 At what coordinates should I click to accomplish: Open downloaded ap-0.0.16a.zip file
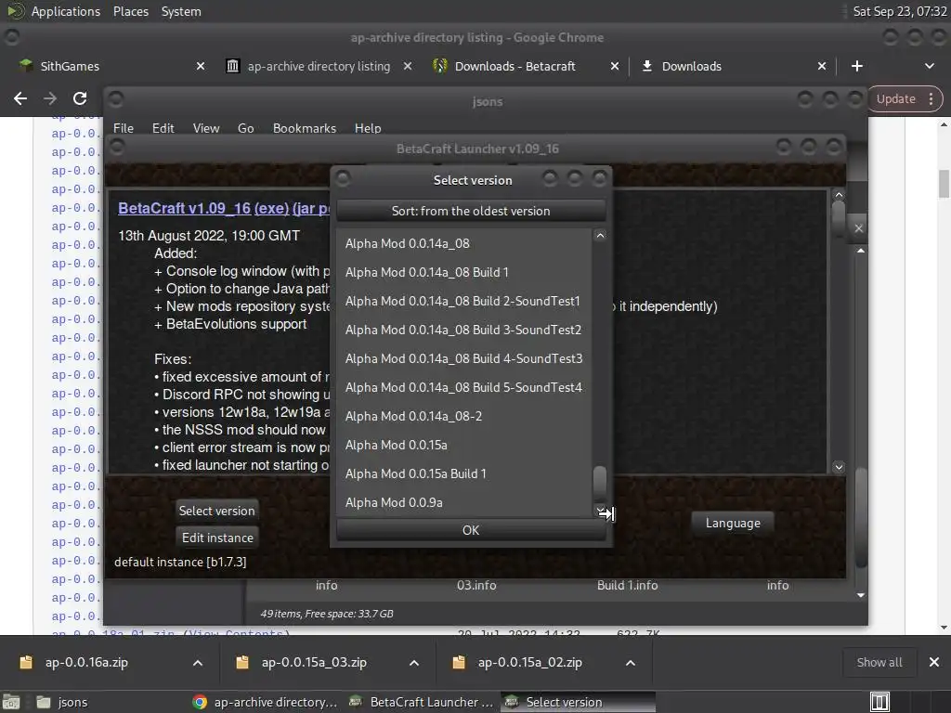pyautogui.click(x=86, y=663)
